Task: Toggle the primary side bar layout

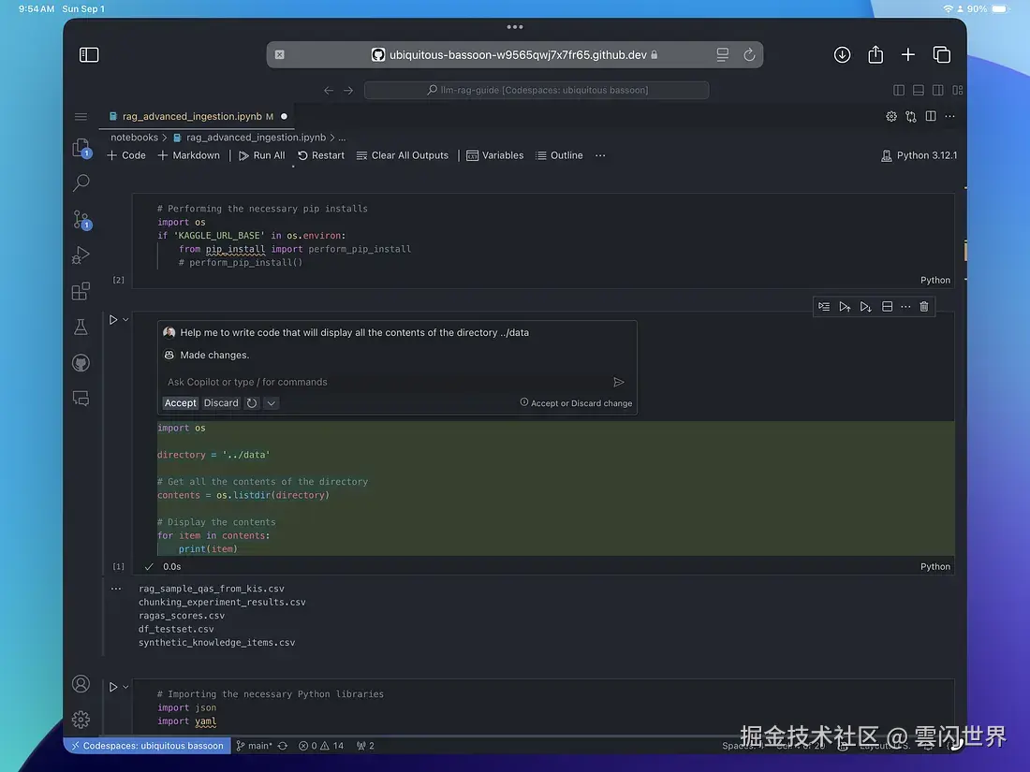Action: point(899,90)
